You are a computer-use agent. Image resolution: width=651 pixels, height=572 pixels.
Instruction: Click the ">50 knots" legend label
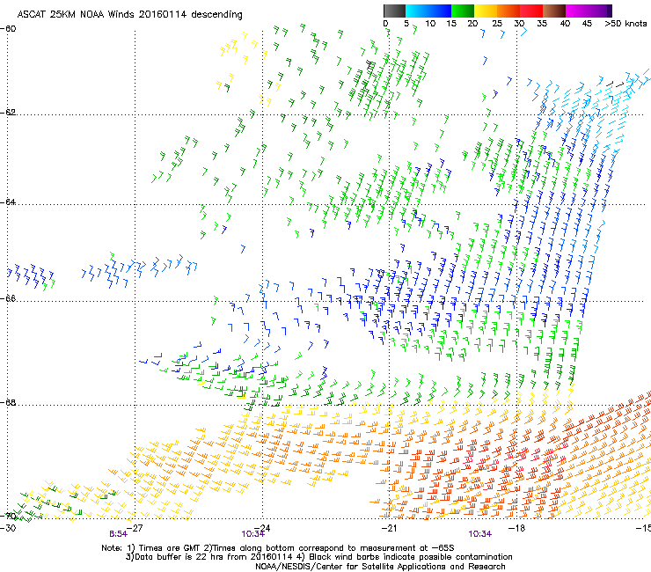[x=625, y=24]
